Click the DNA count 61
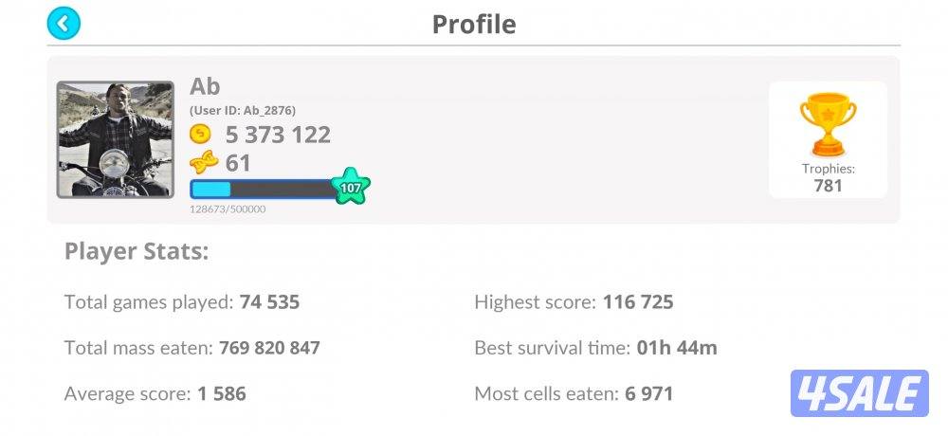 tap(238, 163)
